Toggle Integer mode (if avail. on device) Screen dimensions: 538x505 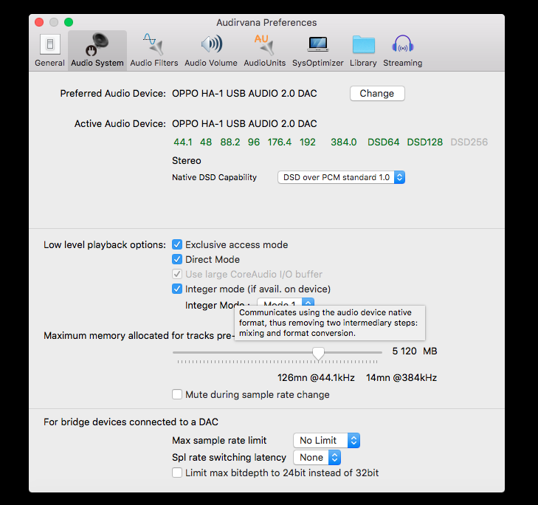click(x=177, y=289)
